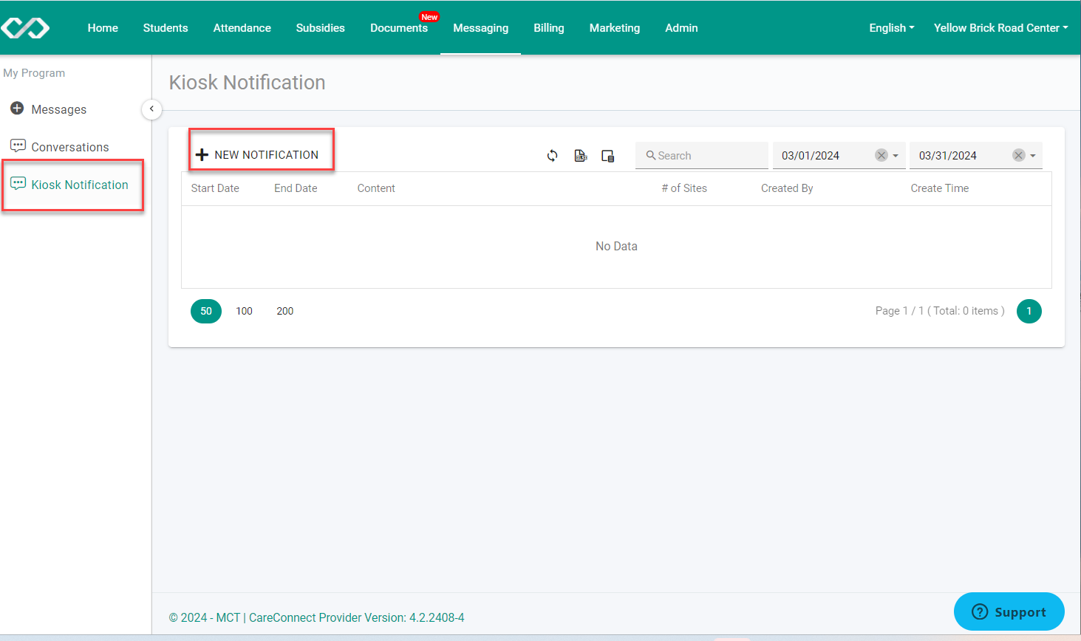The width and height of the screenshot is (1081, 641).
Task: Open the Admin menu
Action: click(681, 28)
